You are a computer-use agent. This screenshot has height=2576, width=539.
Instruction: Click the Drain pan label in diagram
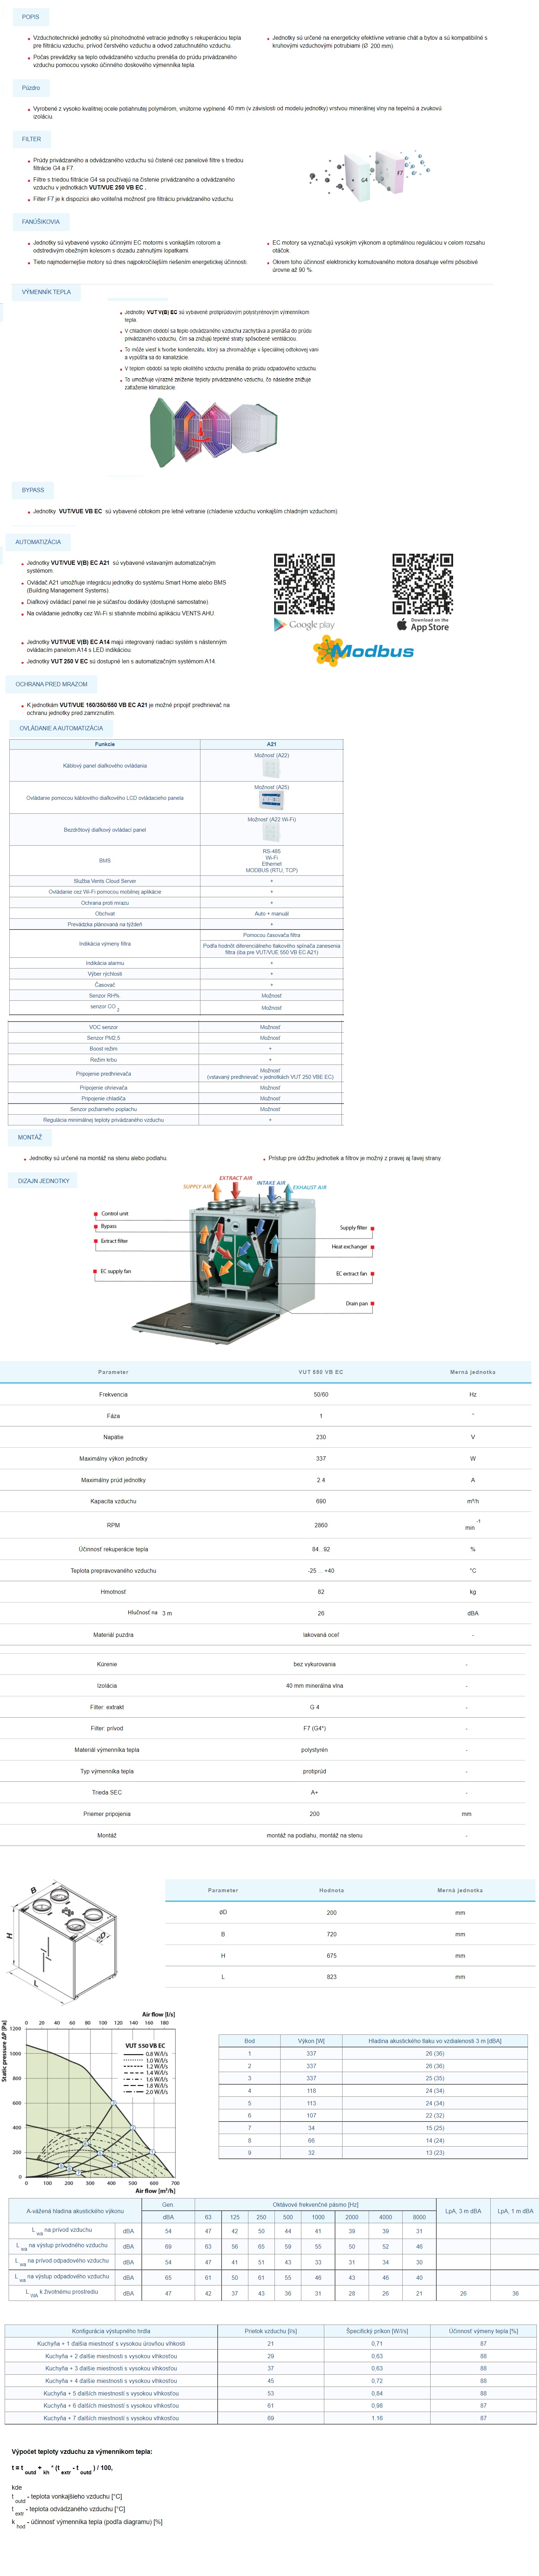tap(357, 1304)
